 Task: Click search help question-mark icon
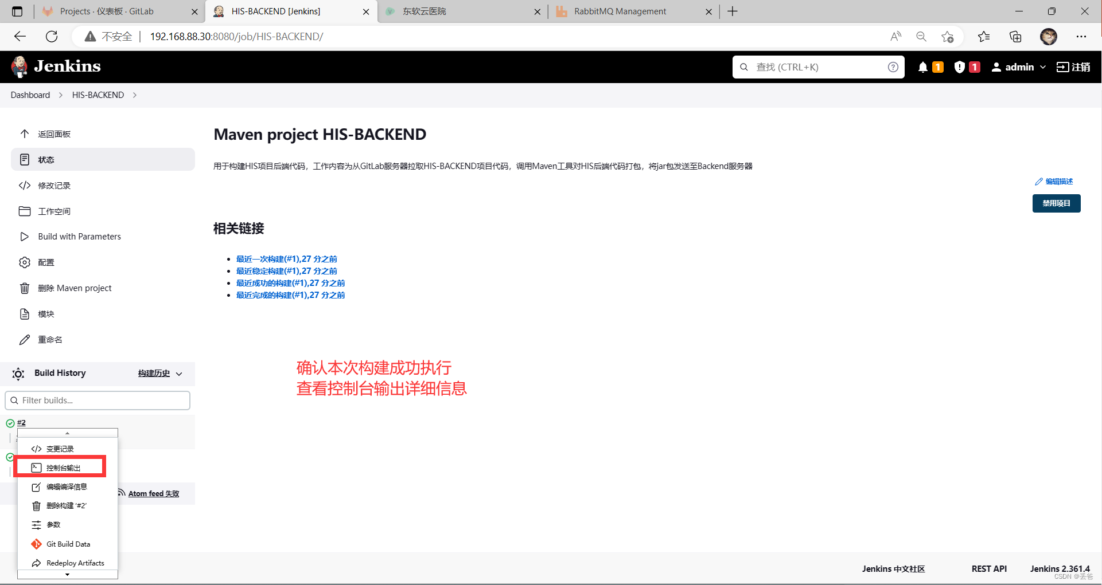893,67
